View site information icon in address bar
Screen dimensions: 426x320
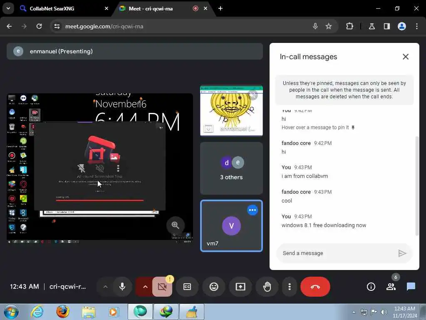57,26
